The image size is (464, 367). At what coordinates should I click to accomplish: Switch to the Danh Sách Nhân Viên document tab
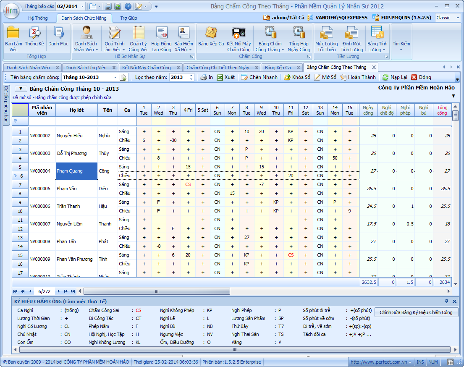click(x=28, y=68)
